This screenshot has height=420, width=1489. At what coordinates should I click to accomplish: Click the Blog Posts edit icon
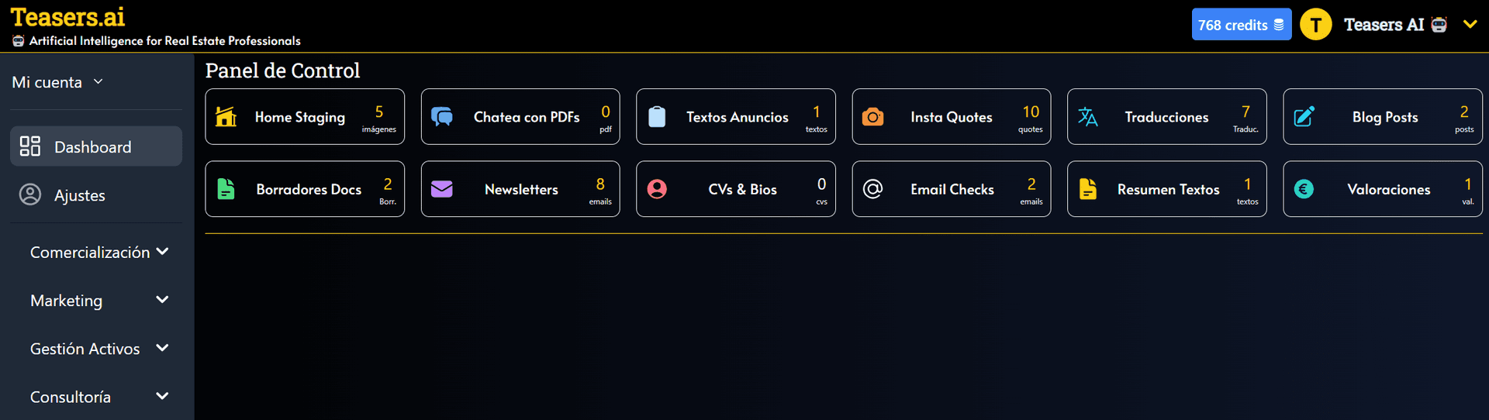pyautogui.click(x=1304, y=116)
